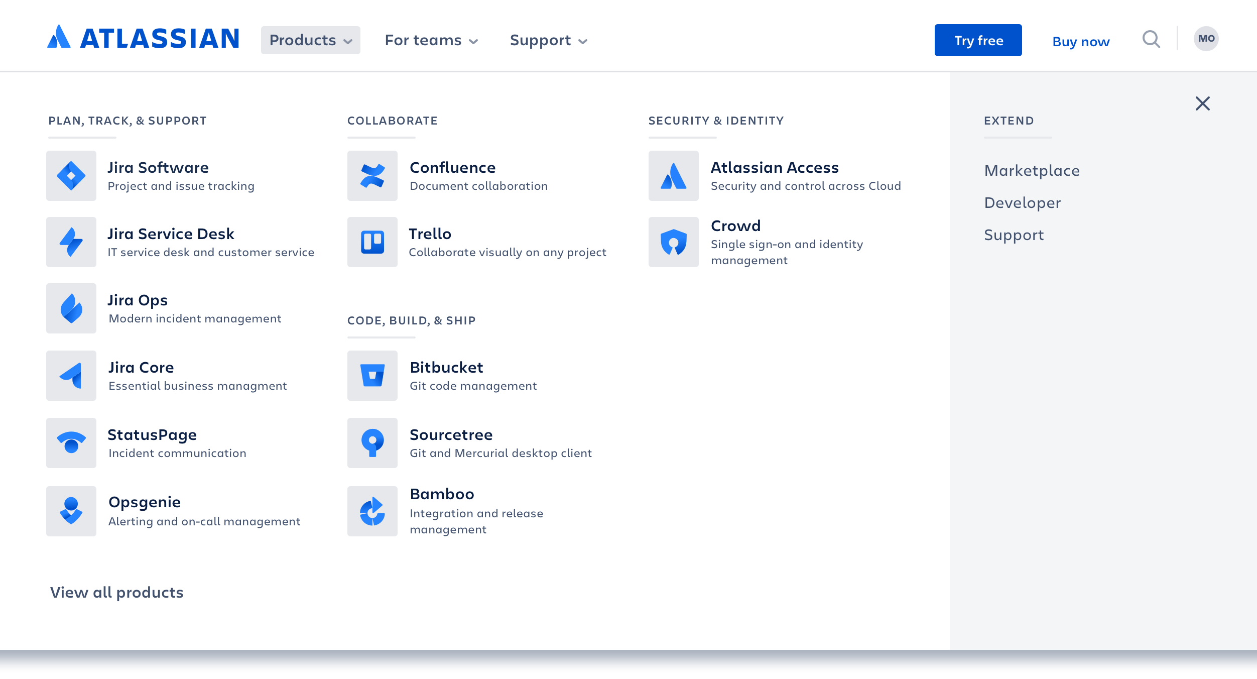Select the Jira Software title

click(158, 167)
